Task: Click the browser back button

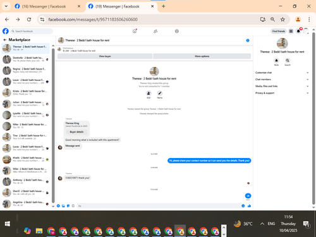Action: [7, 20]
